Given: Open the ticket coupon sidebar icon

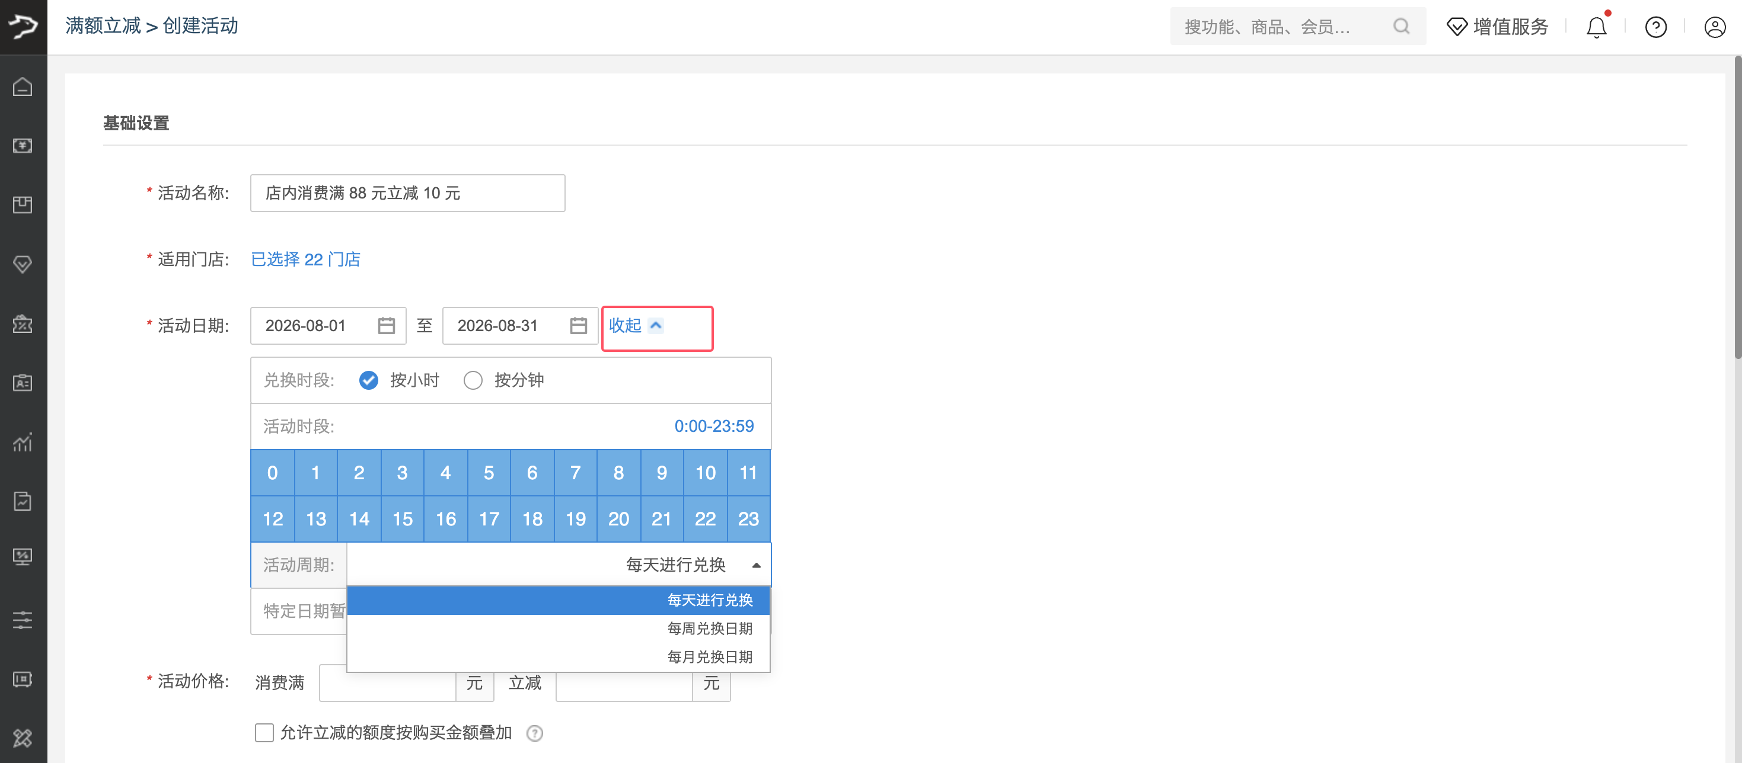Looking at the screenshot, I should (x=23, y=679).
